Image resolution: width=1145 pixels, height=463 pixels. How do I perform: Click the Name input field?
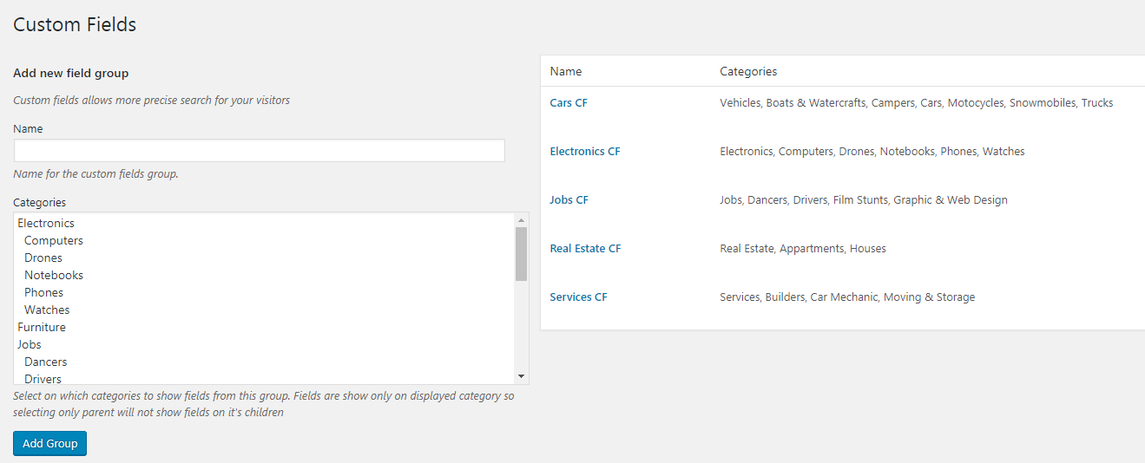(x=259, y=151)
